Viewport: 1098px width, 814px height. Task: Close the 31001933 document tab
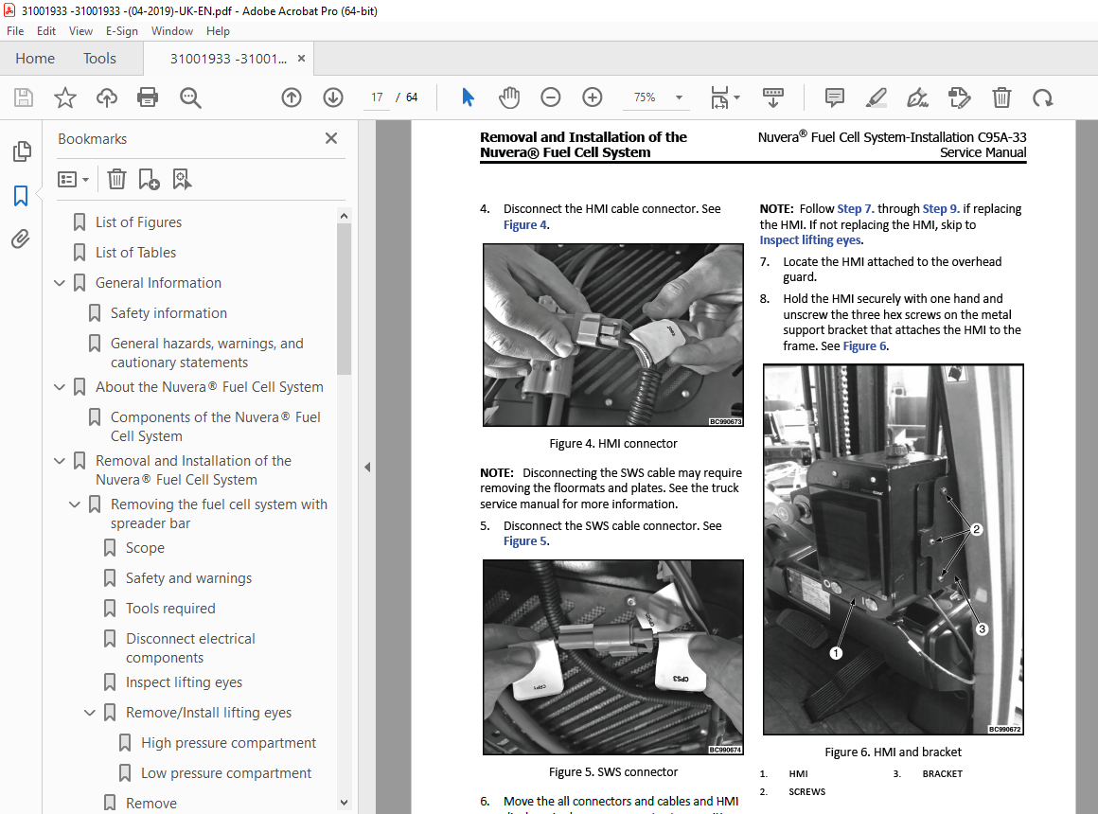point(301,58)
